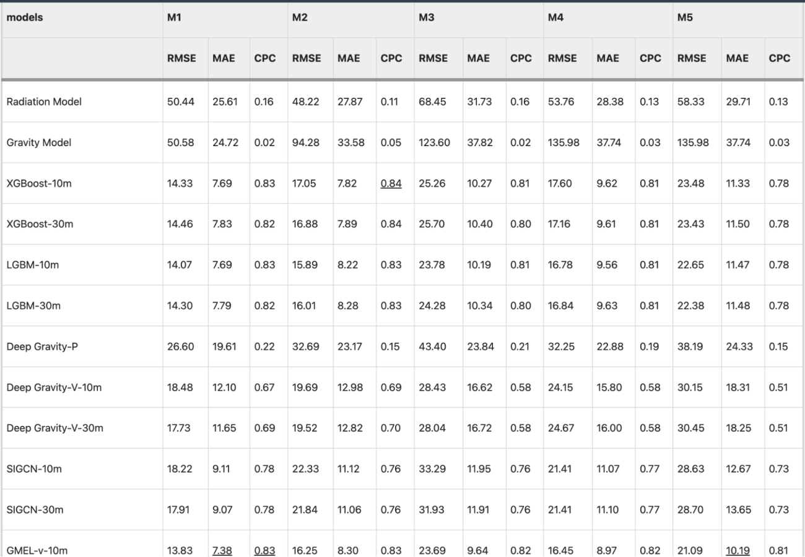Screen dimensions: 805x557
Task: Click the M3 column group header
Action: point(426,18)
